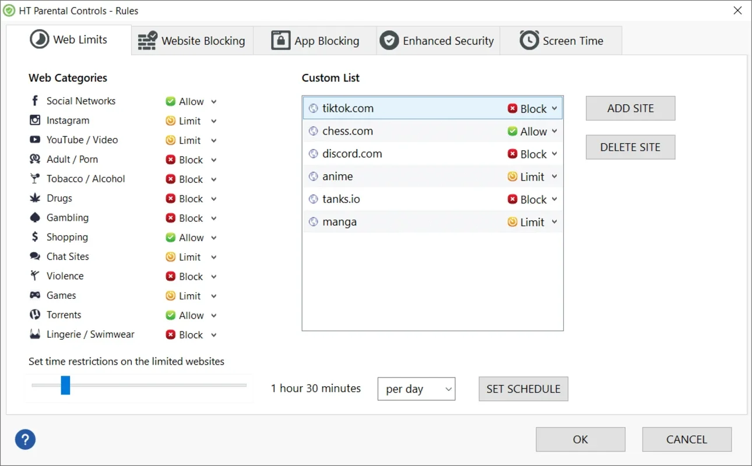The image size is (752, 466).
Task: Click the YouTube / Video play icon
Action: [35, 140]
